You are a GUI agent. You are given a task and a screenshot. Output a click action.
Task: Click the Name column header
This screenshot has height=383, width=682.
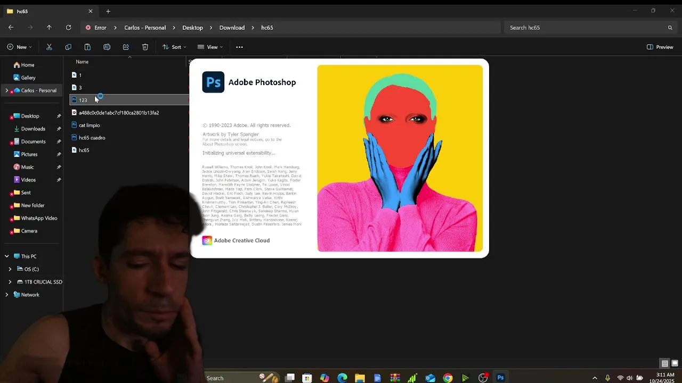(x=82, y=62)
